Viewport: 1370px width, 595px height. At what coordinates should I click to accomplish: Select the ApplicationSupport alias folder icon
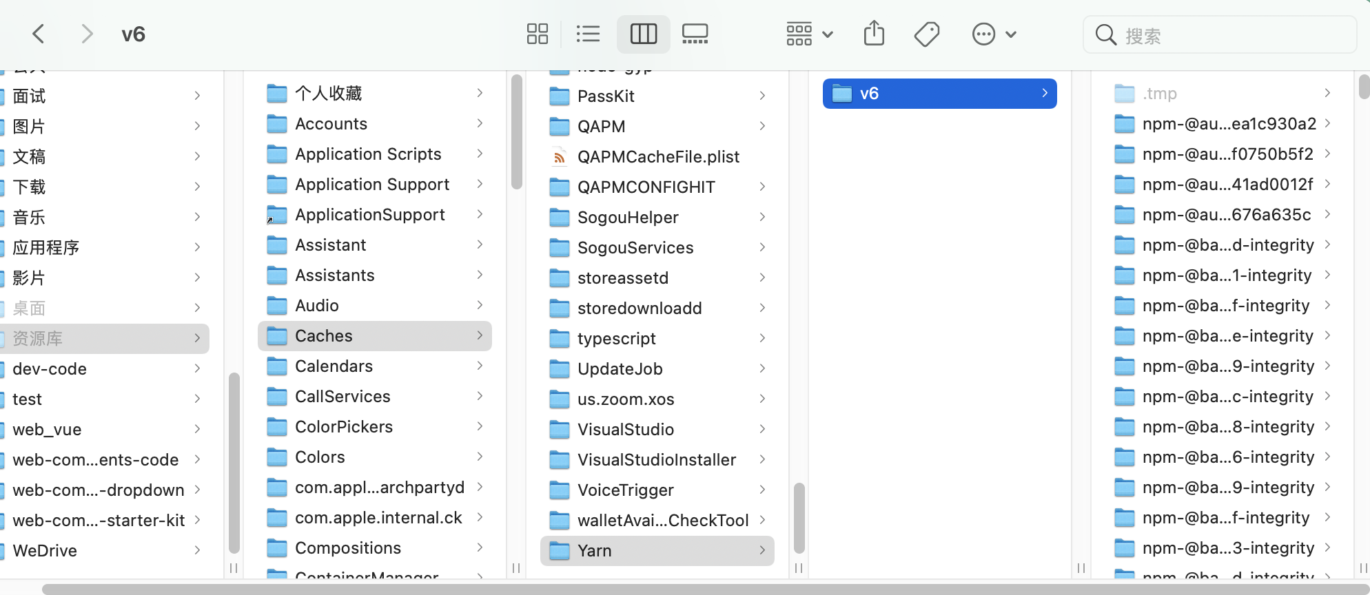pos(277,215)
